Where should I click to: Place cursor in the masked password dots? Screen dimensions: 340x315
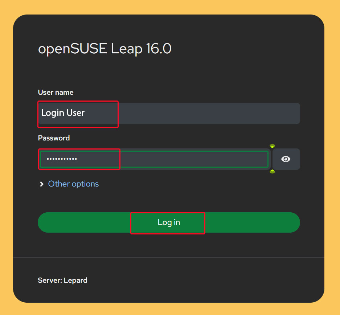pos(59,159)
